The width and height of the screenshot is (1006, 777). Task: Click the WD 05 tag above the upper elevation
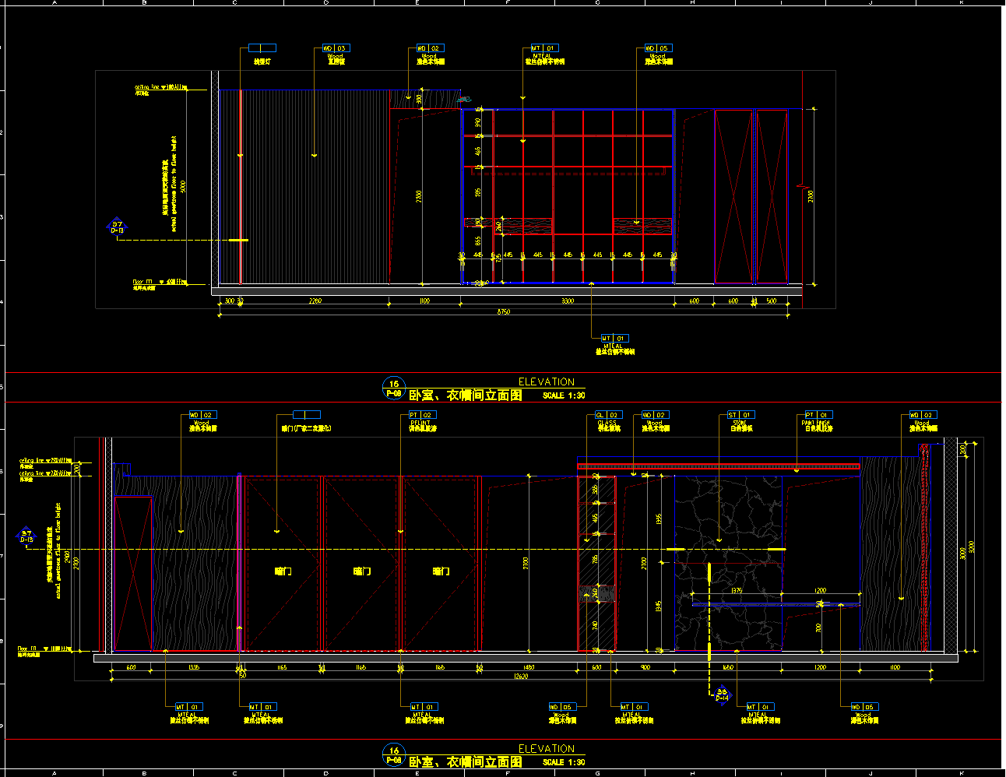657,48
